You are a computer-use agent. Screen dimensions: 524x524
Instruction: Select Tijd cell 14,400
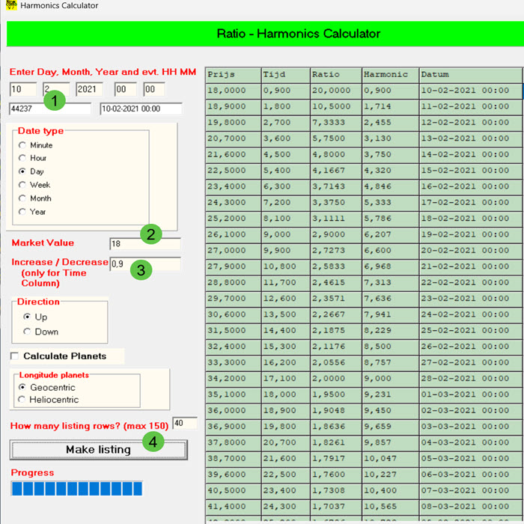pos(286,331)
